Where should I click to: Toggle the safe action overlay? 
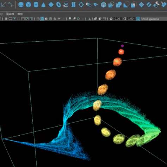[27, 19]
